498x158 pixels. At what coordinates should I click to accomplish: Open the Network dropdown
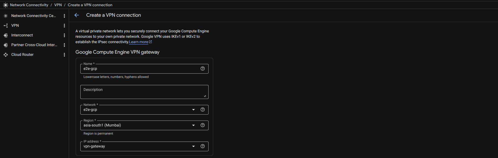coord(144,110)
